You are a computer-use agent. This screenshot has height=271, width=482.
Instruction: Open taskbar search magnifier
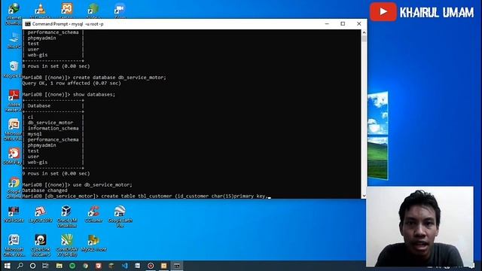coord(20,266)
